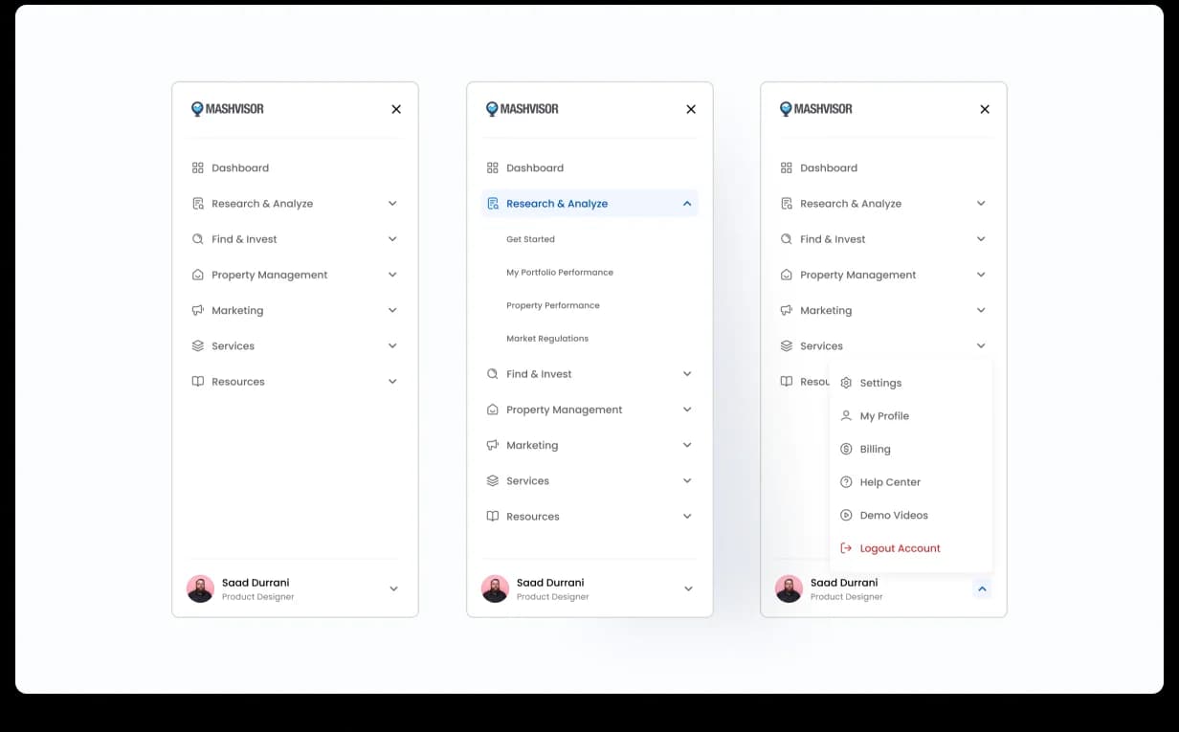Click Property Management label in right panel

click(x=858, y=275)
